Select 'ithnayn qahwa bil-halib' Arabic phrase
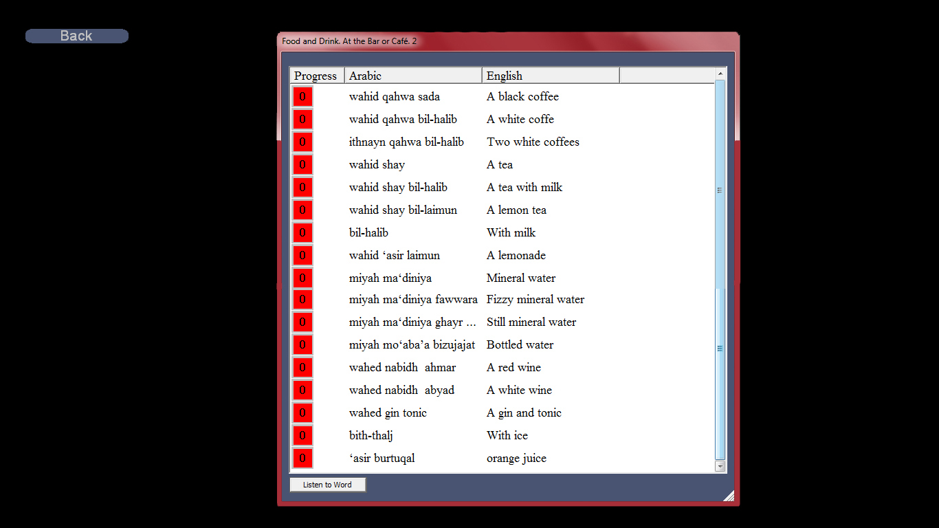This screenshot has height=528, width=939. click(406, 142)
